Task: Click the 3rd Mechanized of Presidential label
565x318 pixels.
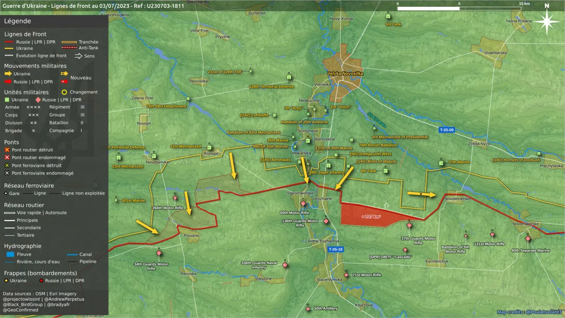Action: coord(400,137)
